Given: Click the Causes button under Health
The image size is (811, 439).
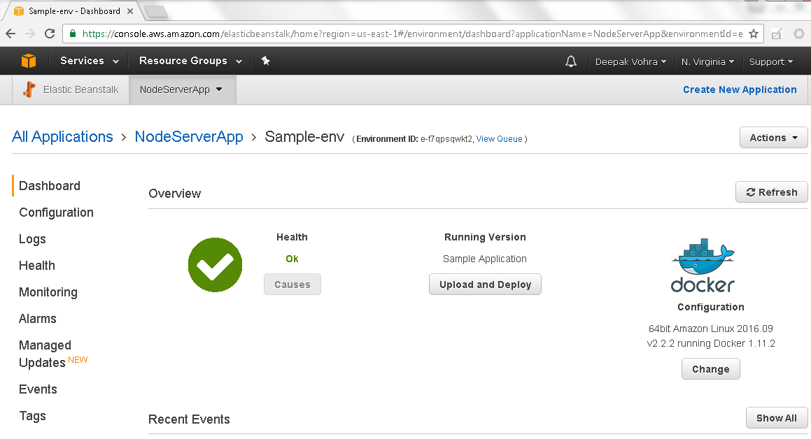Looking at the screenshot, I should (292, 285).
